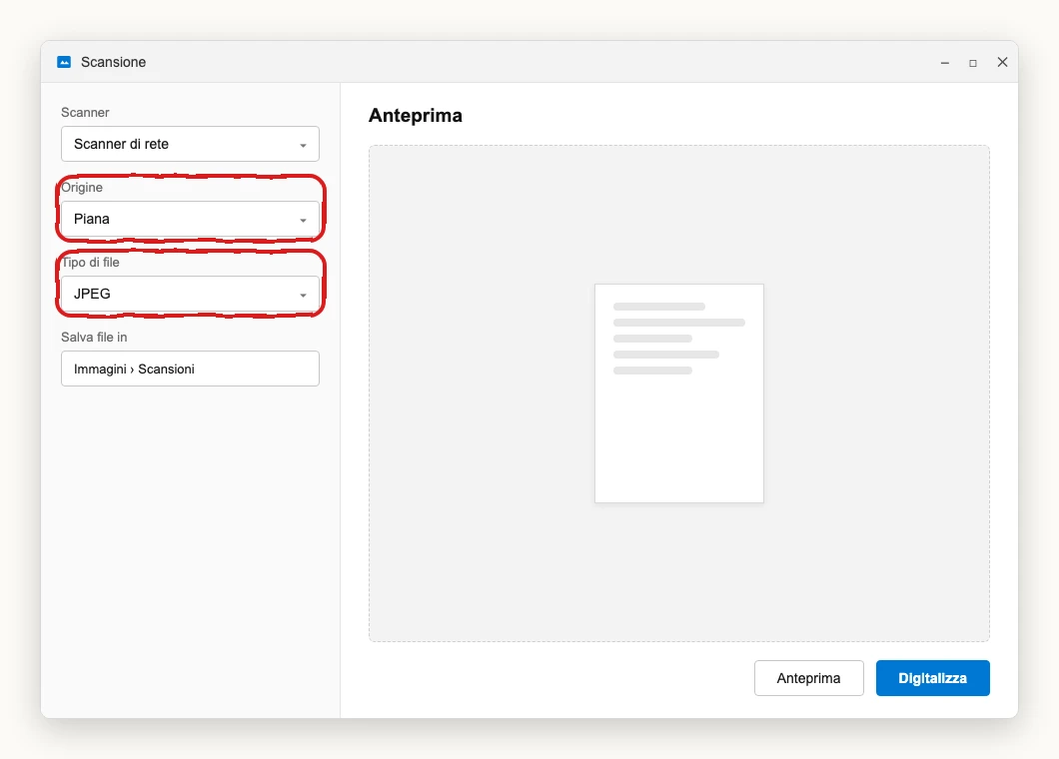
Task: Open the Scanner di rete dropdown
Action: tap(190, 144)
